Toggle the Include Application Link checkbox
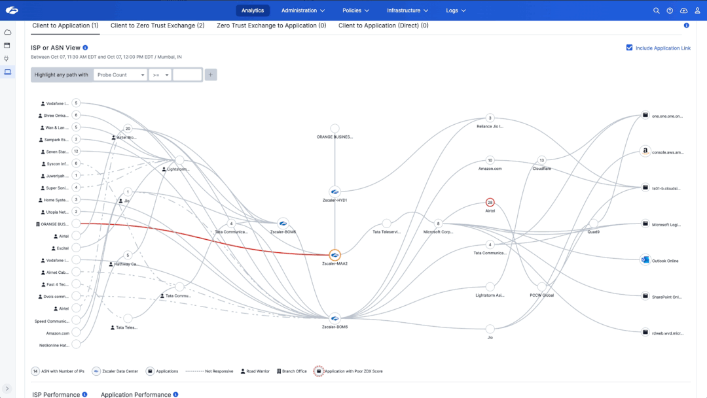Image resolution: width=707 pixels, height=398 pixels. click(x=629, y=47)
